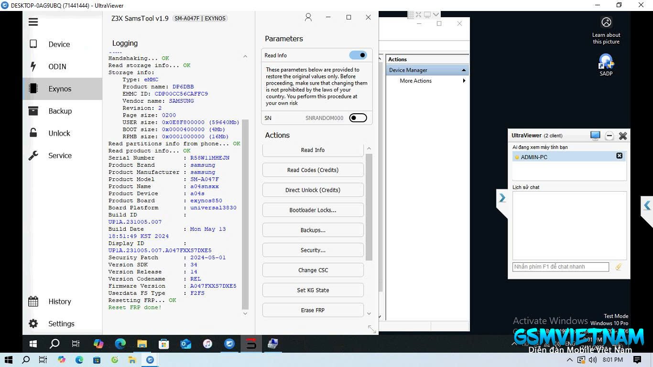Open the Backups... action
Viewport: 653px width, 367px height.
[x=313, y=230]
